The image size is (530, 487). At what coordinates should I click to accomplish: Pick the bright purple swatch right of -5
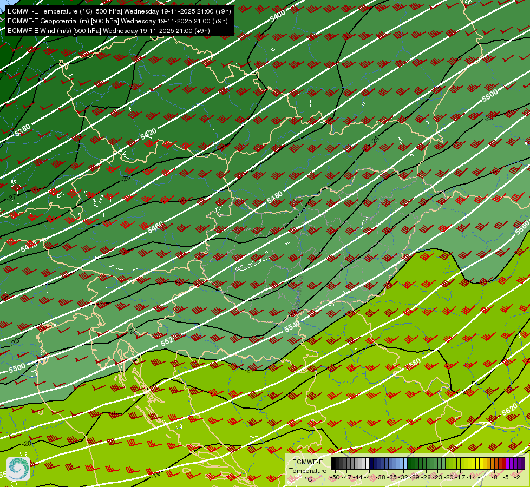tap(508, 463)
